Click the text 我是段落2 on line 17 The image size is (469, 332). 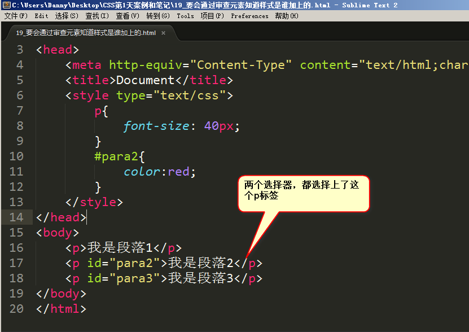[201, 263]
